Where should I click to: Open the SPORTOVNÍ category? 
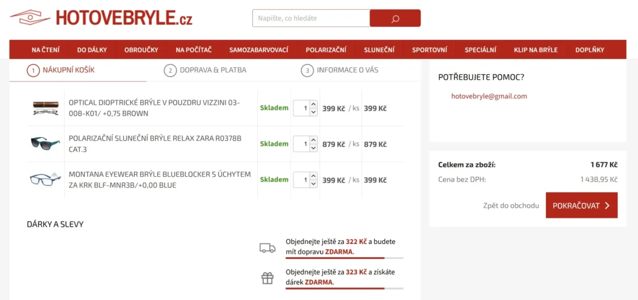429,50
